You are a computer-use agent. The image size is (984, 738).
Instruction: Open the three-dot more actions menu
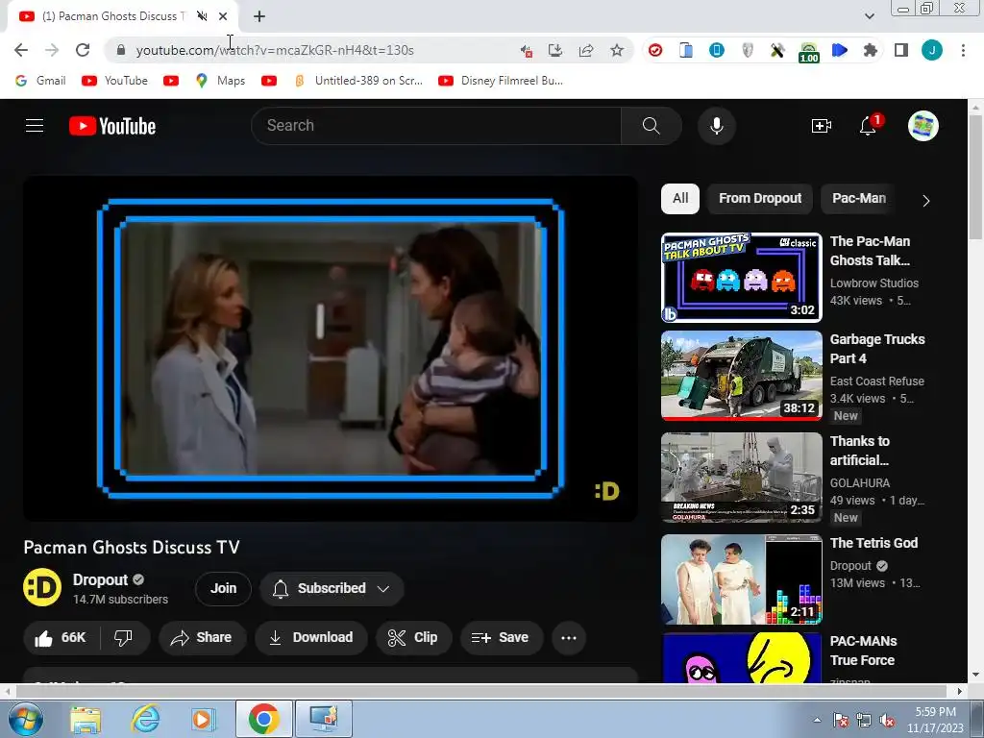point(569,638)
